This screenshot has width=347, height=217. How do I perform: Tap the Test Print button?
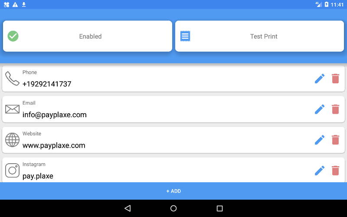click(259, 36)
